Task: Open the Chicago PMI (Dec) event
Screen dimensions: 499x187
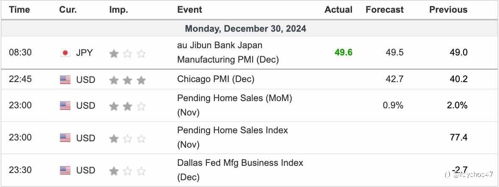Action: coord(216,79)
